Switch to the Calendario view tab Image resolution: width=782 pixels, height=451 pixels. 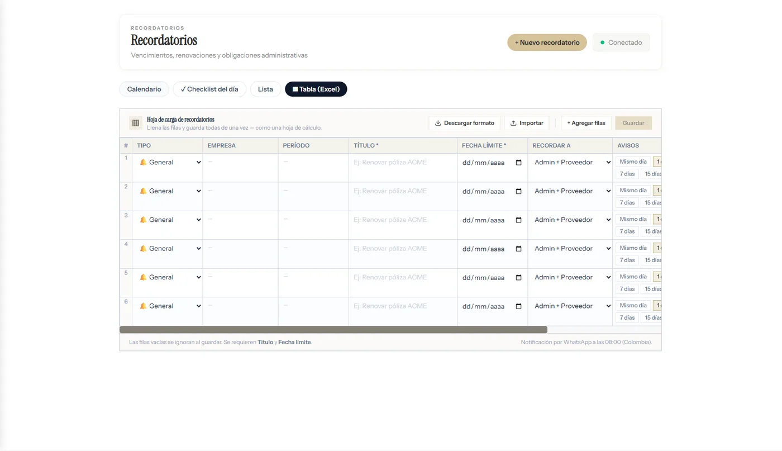(x=144, y=89)
